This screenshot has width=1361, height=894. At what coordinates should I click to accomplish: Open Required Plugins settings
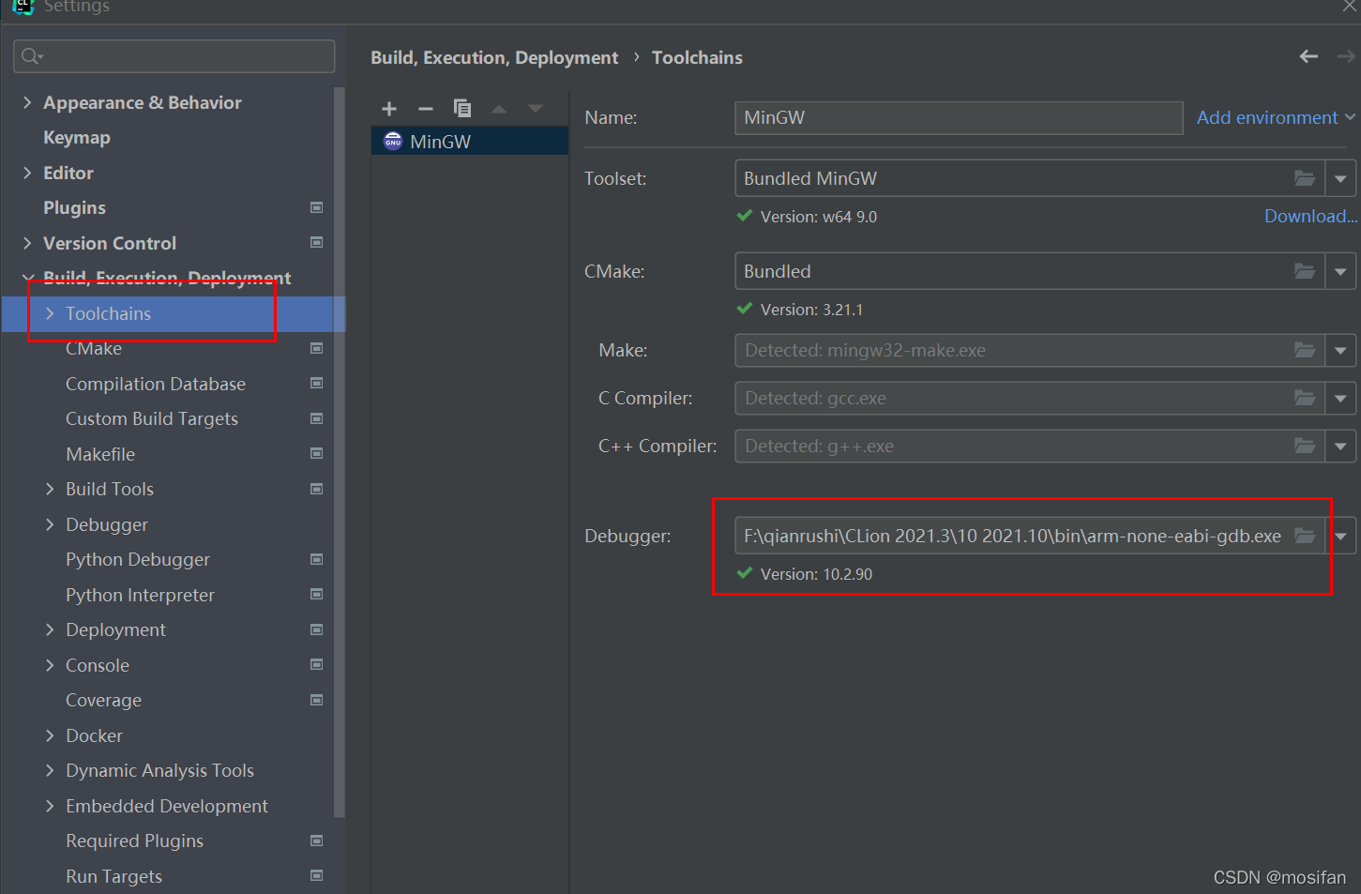tap(134, 841)
